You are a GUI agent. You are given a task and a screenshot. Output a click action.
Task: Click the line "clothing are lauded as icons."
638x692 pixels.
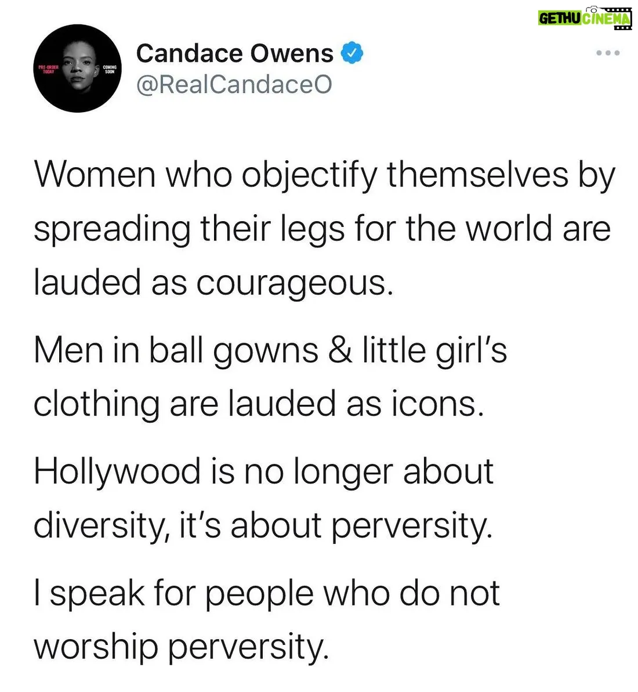258,404
